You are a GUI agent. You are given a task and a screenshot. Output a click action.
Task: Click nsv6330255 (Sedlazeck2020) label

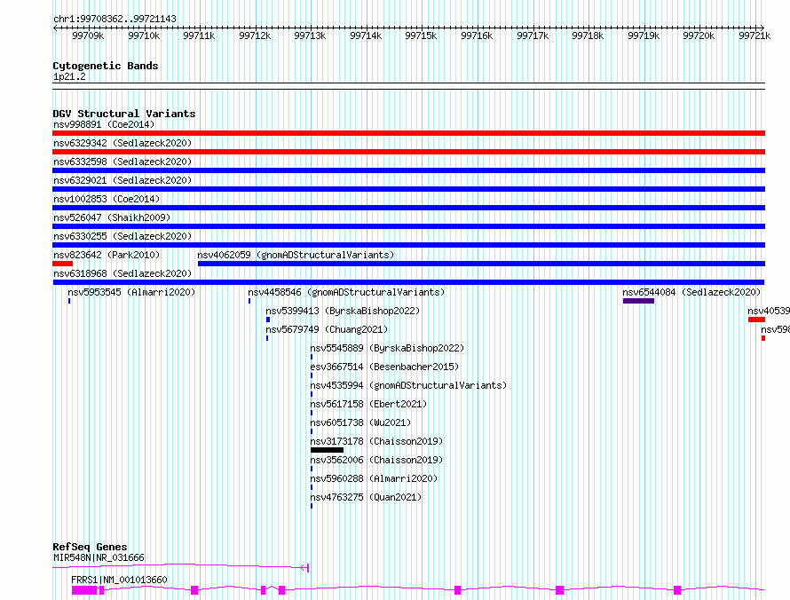pyautogui.click(x=122, y=236)
